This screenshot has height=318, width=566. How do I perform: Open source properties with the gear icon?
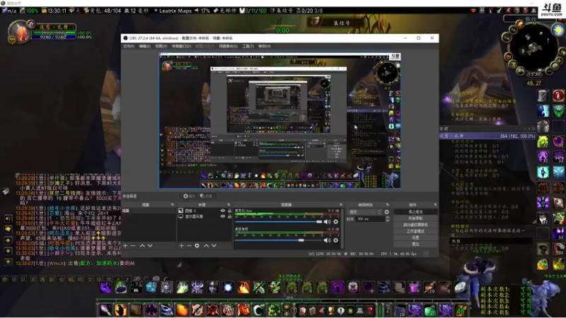[197, 245]
